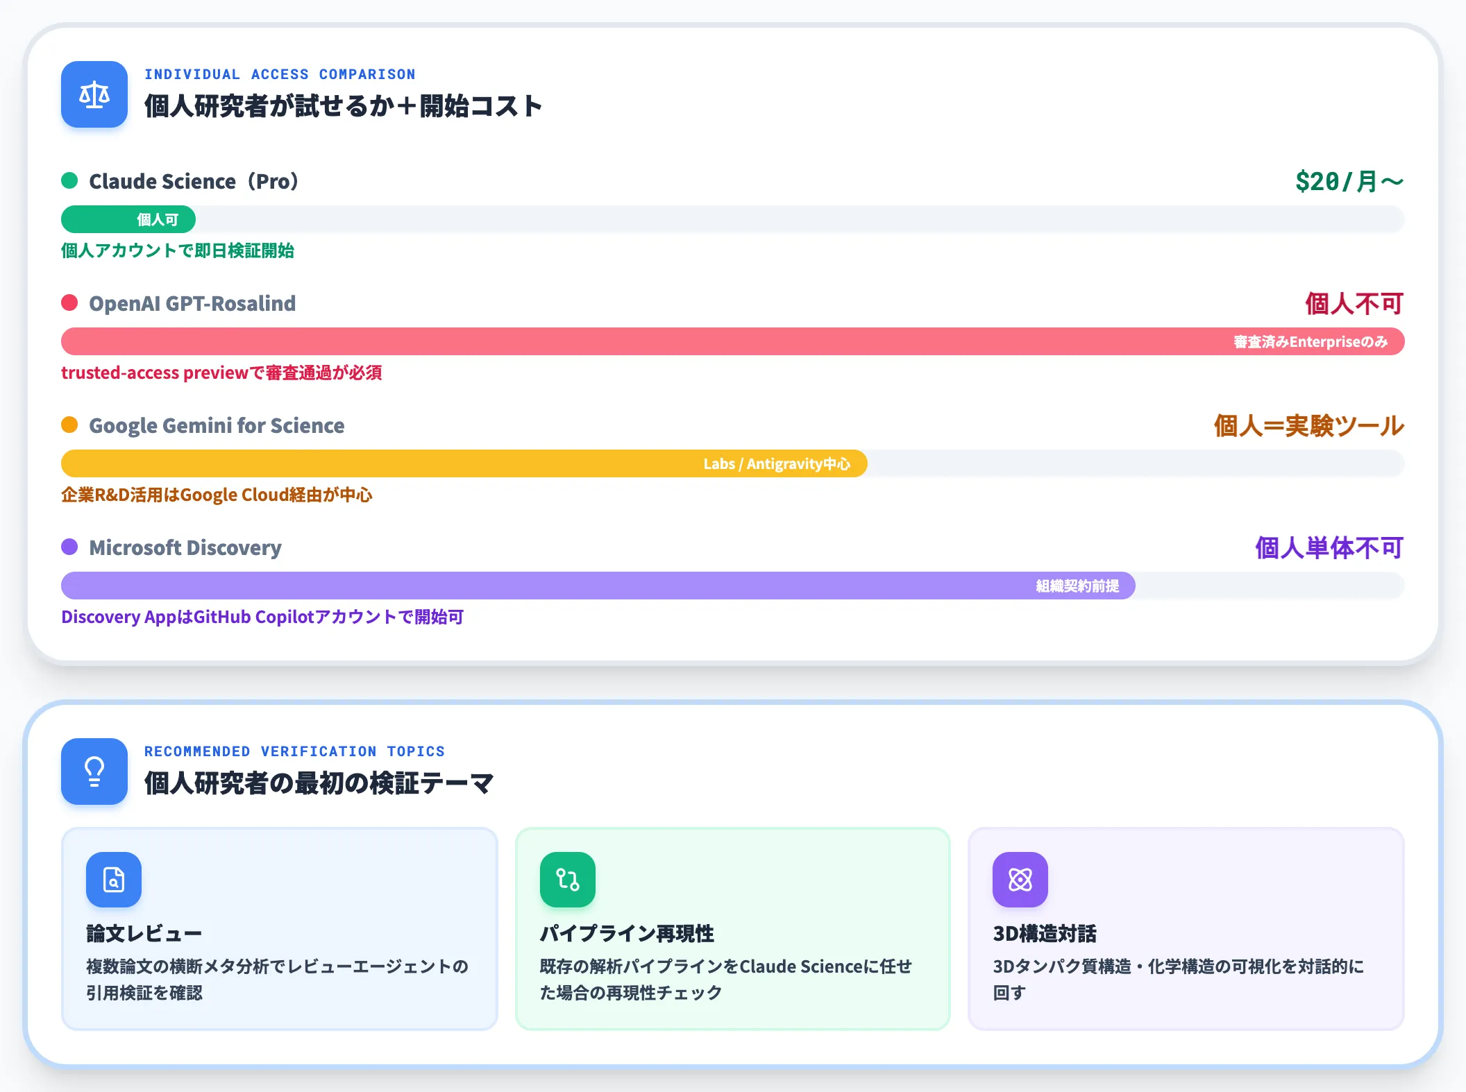Screen dimensions: 1466x1092
Task: Click the Google Gemini for Science label
Action: tap(217, 425)
